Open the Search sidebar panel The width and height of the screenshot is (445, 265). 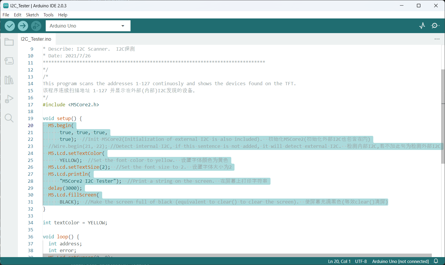click(x=9, y=118)
